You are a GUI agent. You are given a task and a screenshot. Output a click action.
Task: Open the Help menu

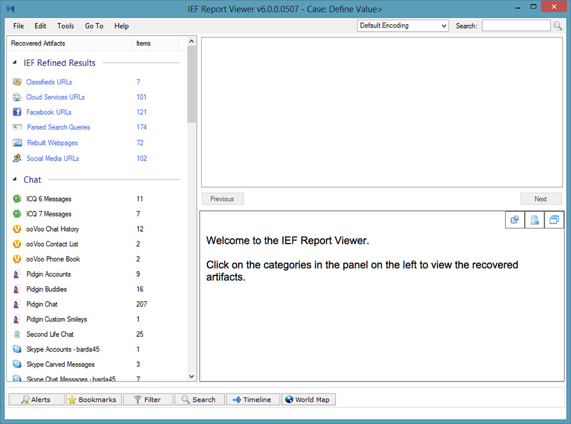coord(122,26)
